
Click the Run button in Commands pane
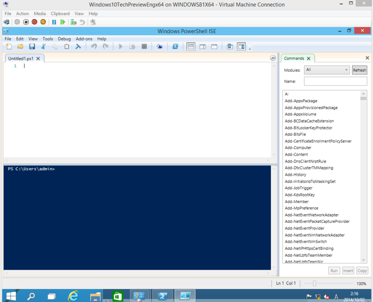[x=334, y=271]
